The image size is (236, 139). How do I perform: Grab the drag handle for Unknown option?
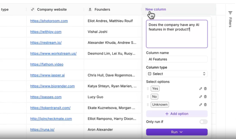pos(148,105)
